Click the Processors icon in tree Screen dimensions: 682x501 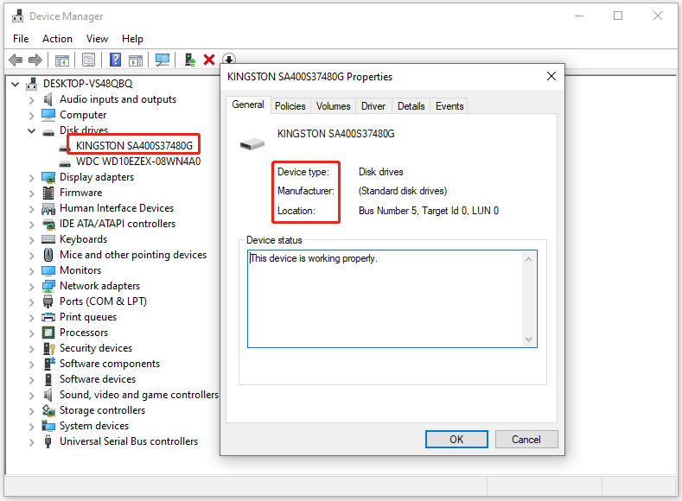tap(48, 333)
